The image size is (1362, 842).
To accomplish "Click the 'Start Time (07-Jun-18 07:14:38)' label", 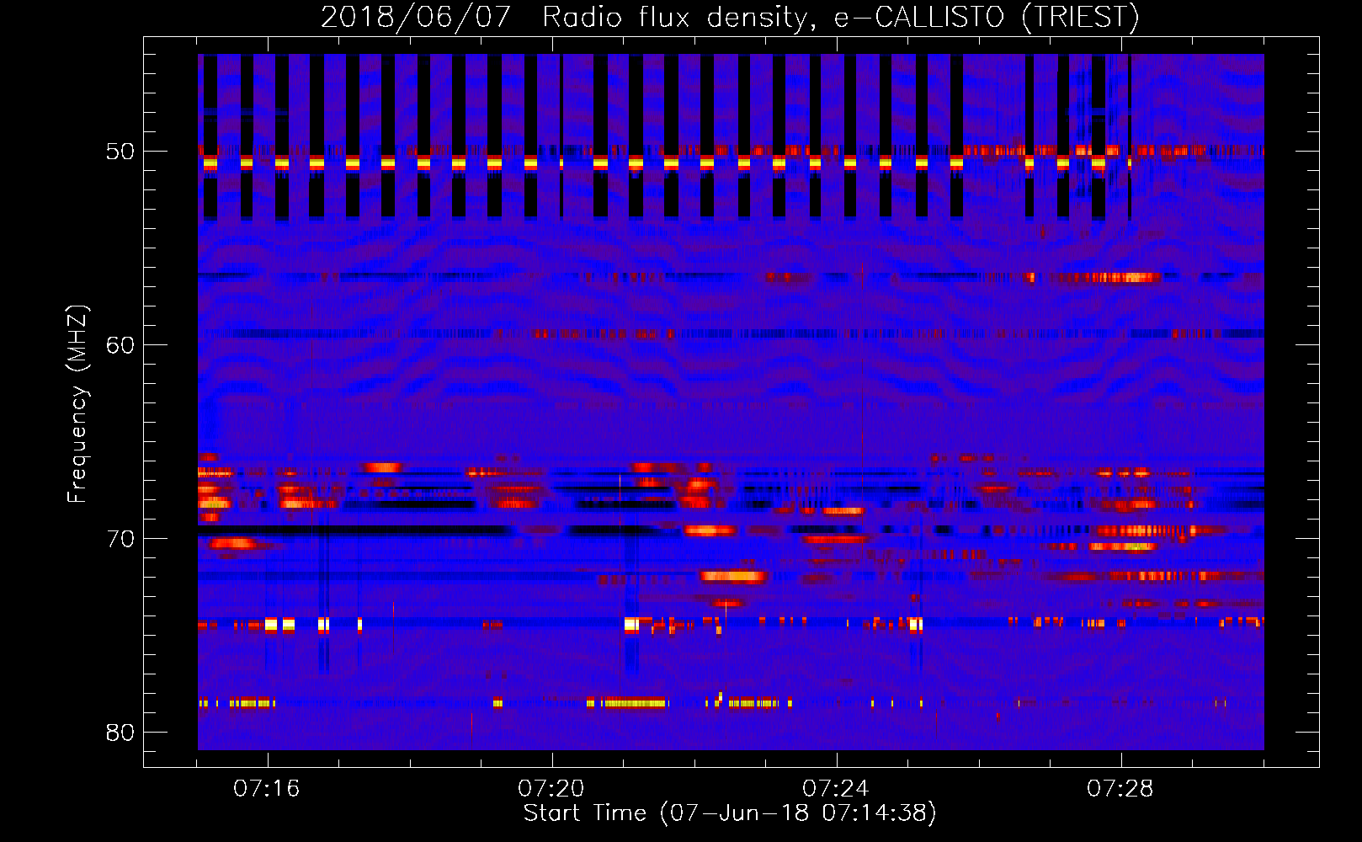I will point(730,813).
